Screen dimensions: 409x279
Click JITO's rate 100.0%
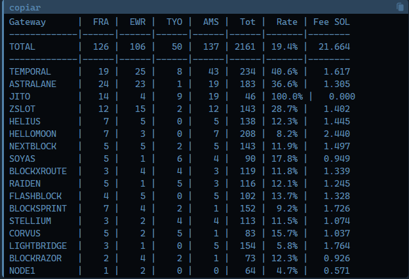(287, 97)
